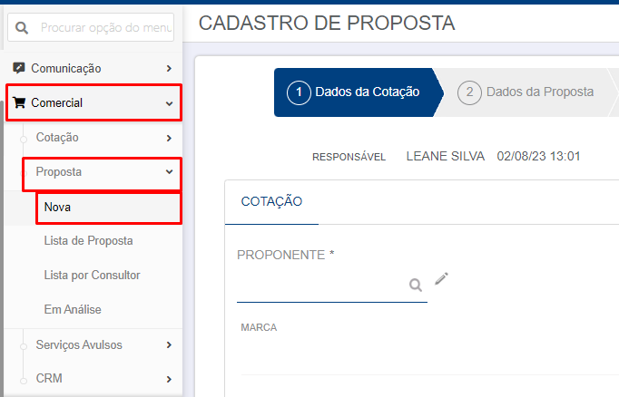The width and height of the screenshot is (619, 397).
Task: Choose Nova under Proposta
Action: point(109,208)
